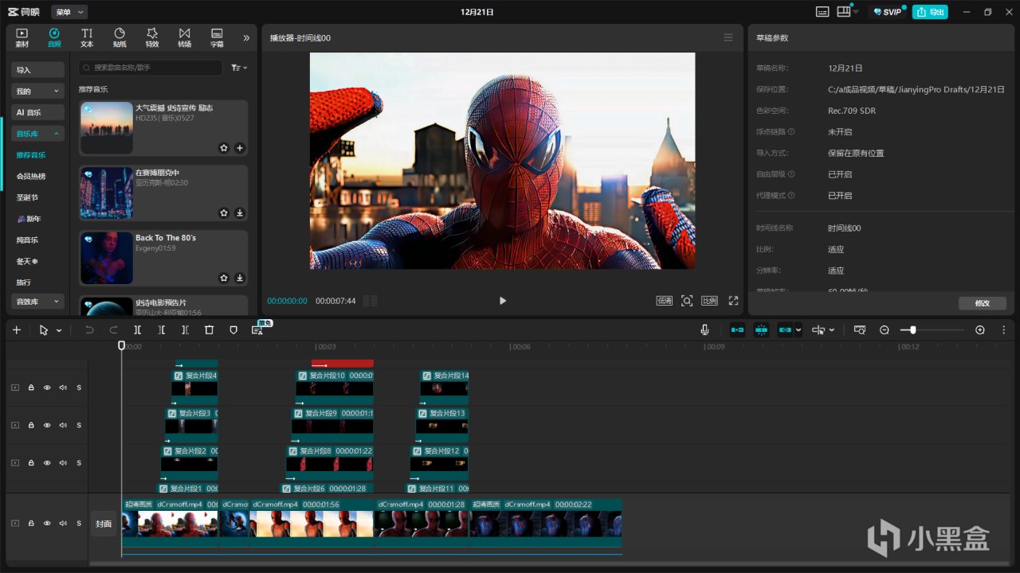Expand the 我的 dropdown in sidebar
1020x573 pixels.
[37, 92]
